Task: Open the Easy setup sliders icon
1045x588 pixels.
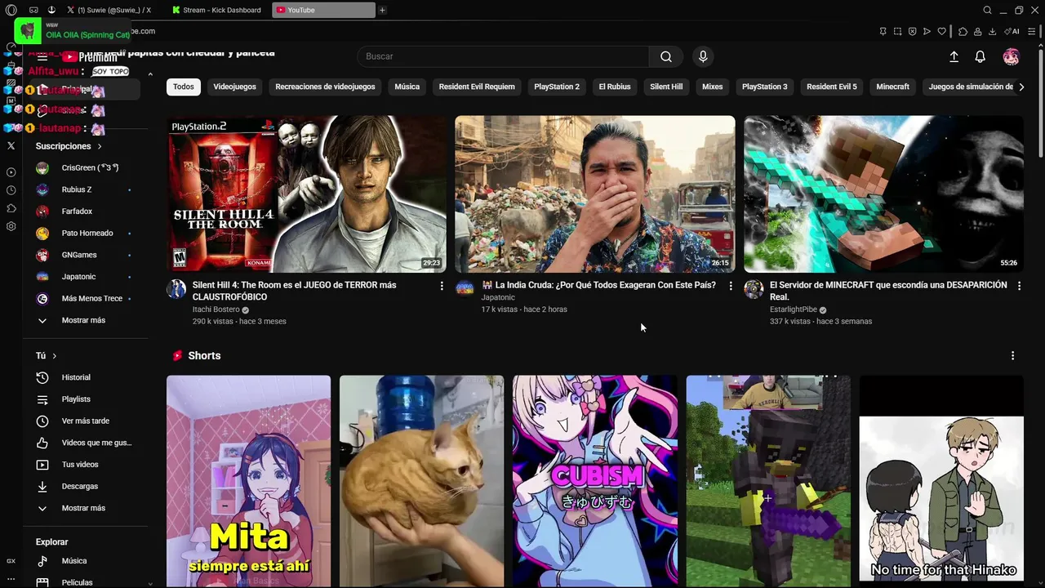Action: click(x=1034, y=31)
